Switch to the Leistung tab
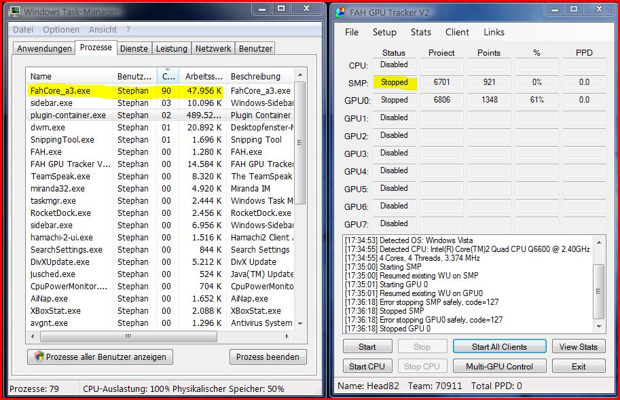The height and width of the screenshot is (400, 620). 172,49
